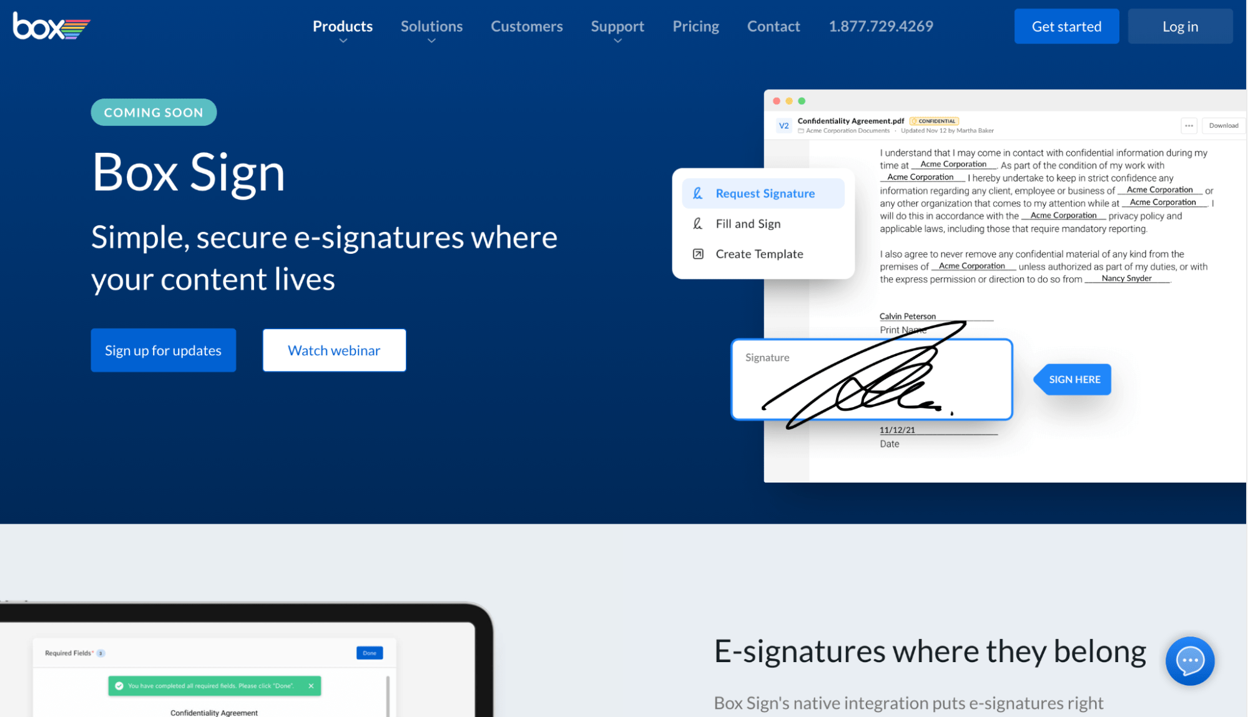Click the Watch webinar button

[x=333, y=350]
